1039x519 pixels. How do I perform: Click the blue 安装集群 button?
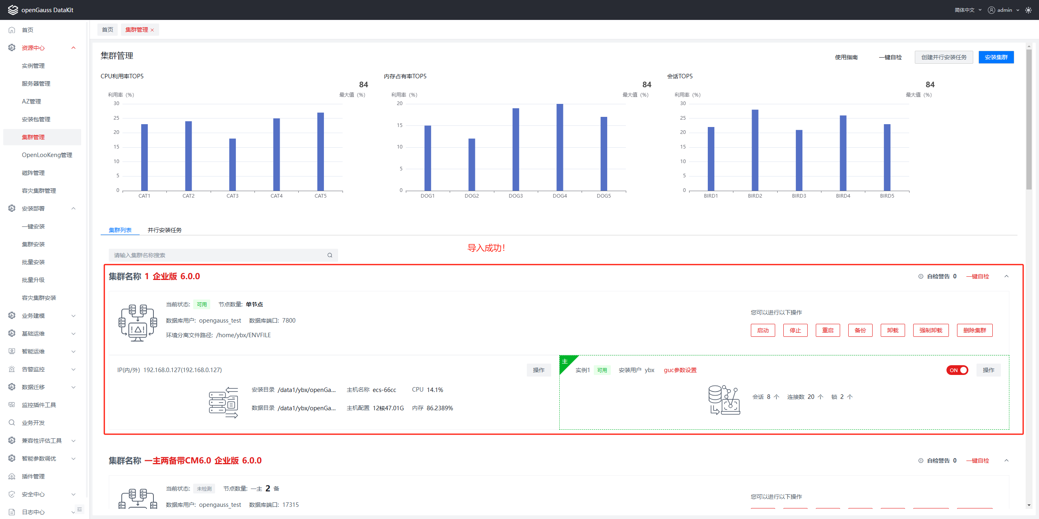[x=996, y=57]
